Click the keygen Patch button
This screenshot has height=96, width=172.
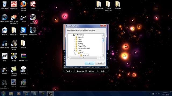(x=69, y=71)
